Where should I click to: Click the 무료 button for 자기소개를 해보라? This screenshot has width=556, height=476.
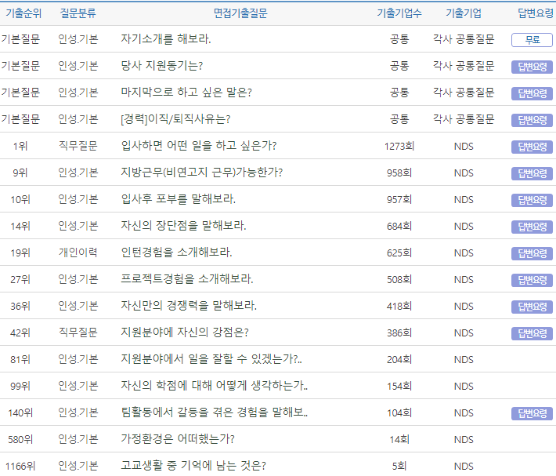click(x=532, y=40)
